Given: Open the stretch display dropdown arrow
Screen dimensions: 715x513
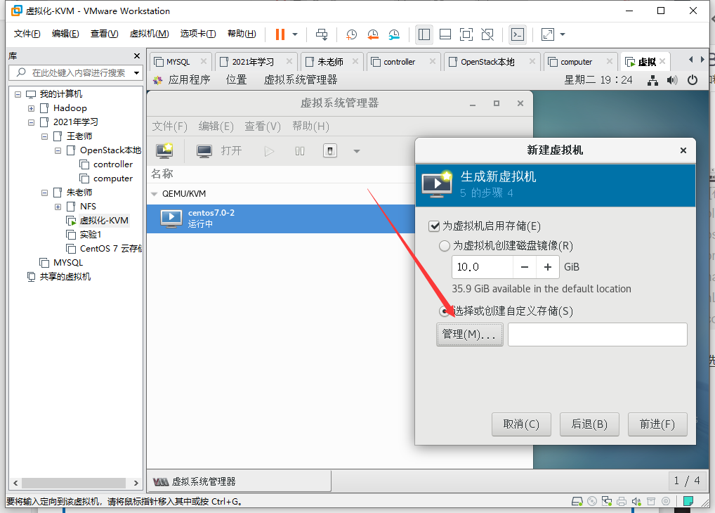Looking at the screenshot, I should click(x=563, y=34).
